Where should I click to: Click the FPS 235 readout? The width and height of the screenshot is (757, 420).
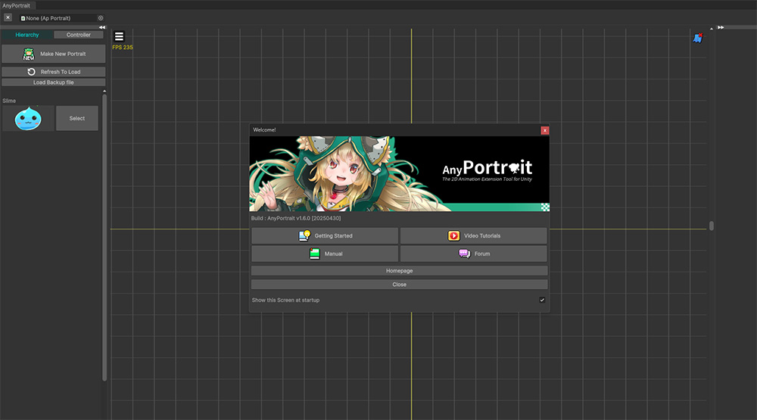[123, 48]
